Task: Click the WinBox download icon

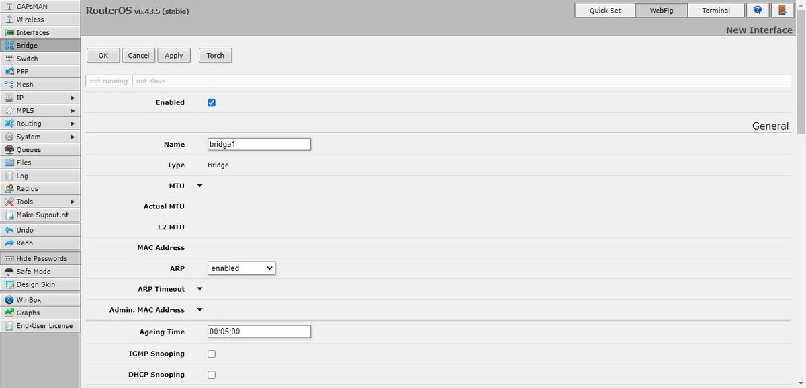Action: (x=9, y=300)
